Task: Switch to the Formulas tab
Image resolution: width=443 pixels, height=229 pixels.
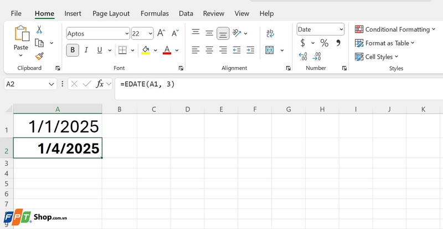Action: point(154,13)
